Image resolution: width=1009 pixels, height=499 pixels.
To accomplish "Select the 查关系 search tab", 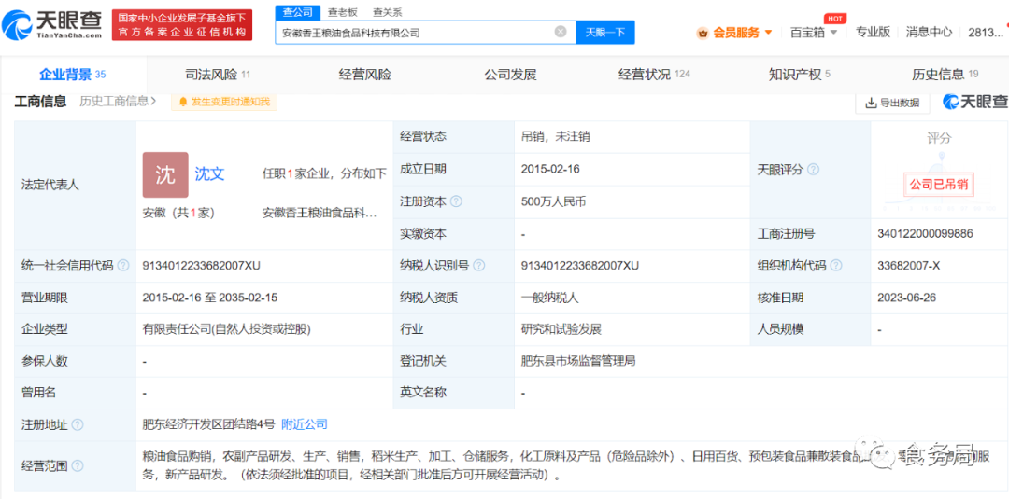I will tap(388, 11).
